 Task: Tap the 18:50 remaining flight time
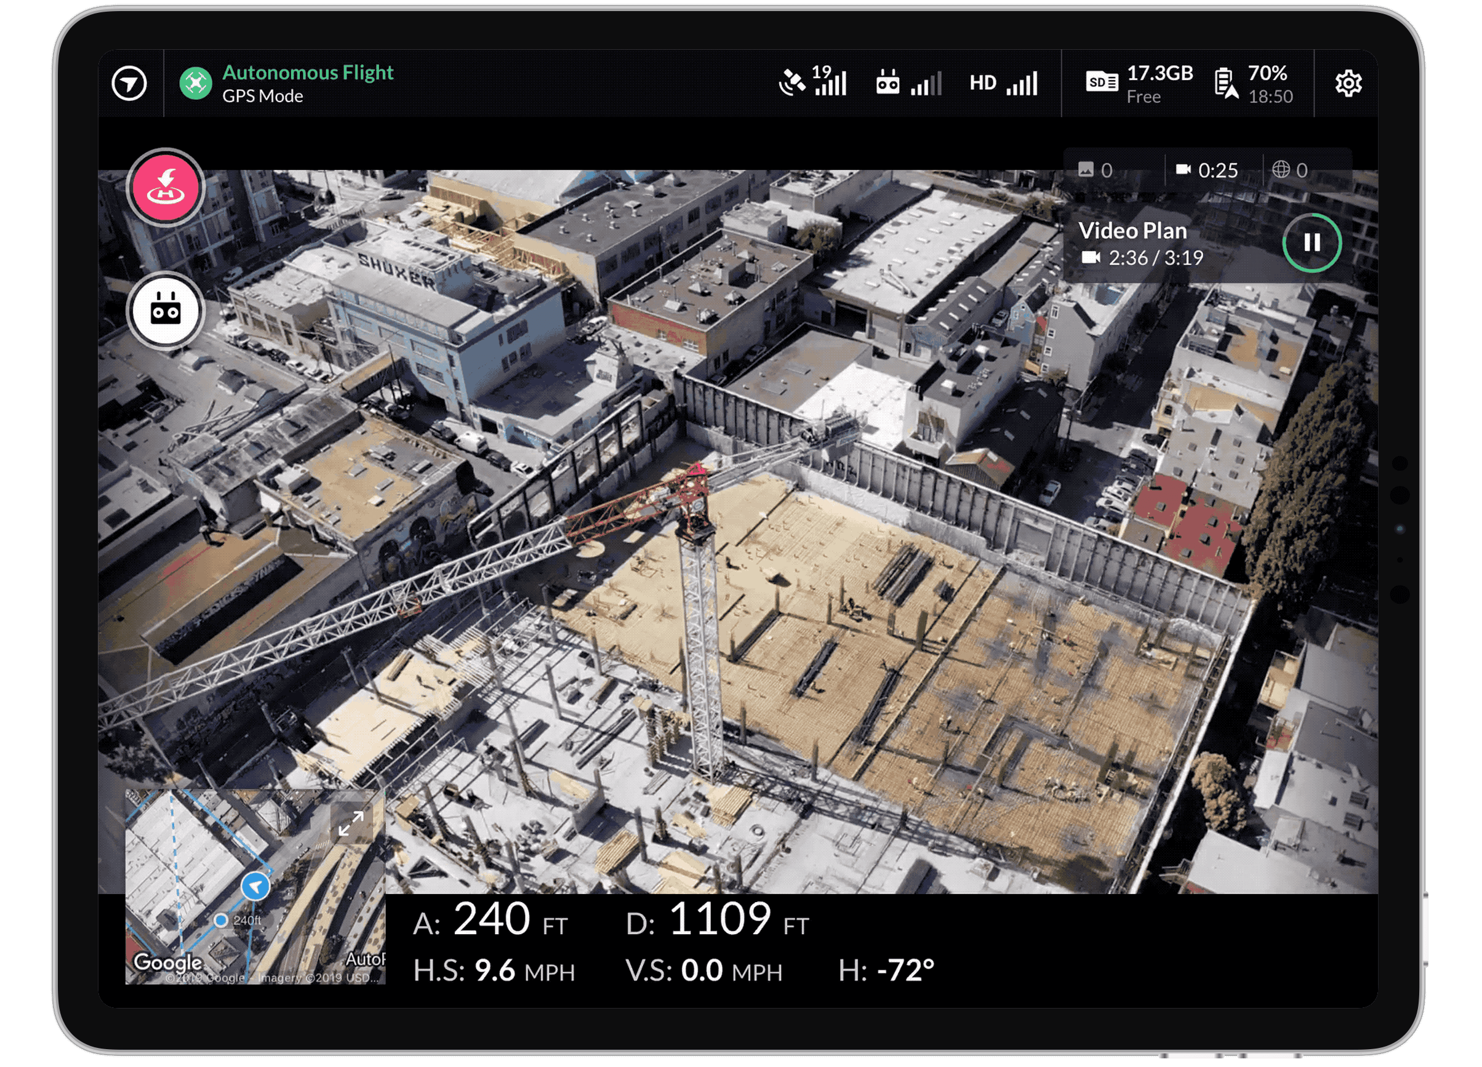(1270, 97)
